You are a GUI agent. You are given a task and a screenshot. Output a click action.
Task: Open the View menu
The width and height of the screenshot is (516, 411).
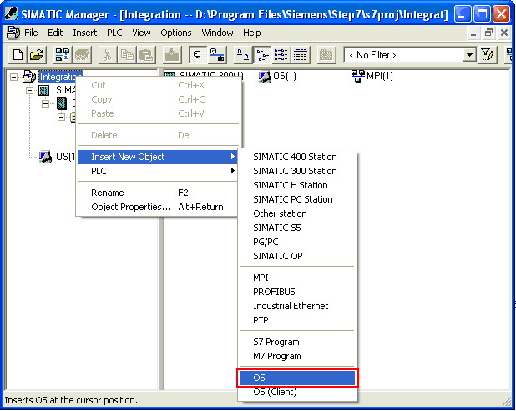141,33
